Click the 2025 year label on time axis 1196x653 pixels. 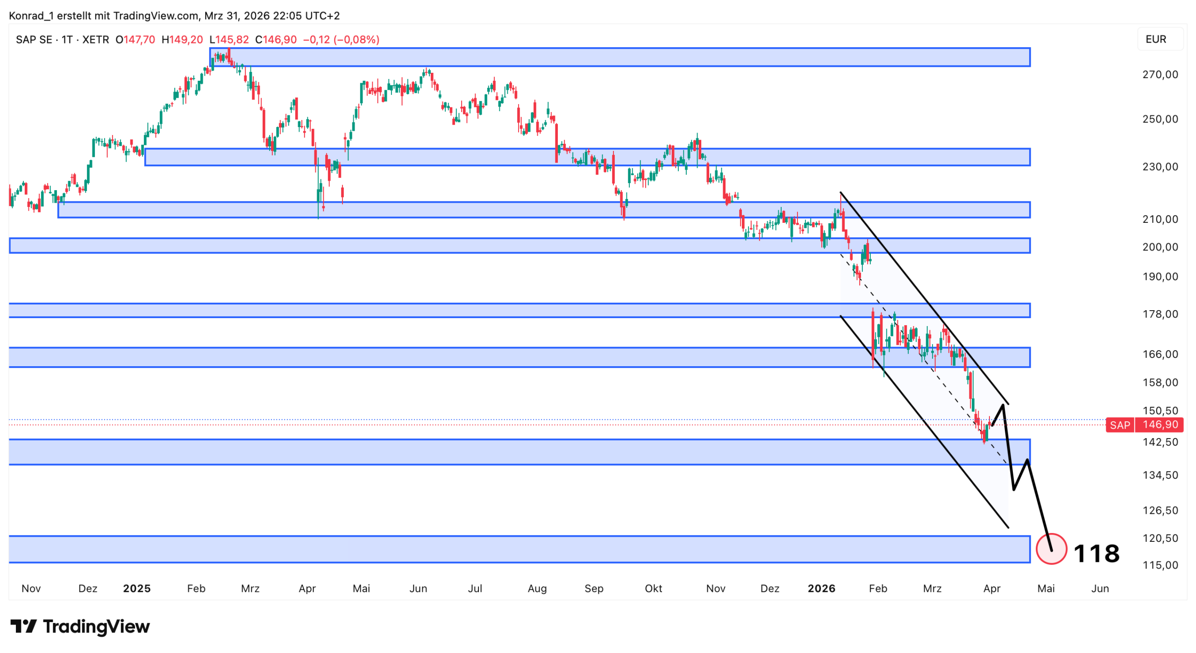click(136, 588)
